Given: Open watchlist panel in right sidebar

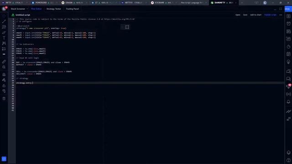Looking at the screenshot, I should (x=288, y=16).
